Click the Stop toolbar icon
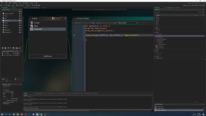Viewport: 206px width, 116px height. [x=21, y=5]
